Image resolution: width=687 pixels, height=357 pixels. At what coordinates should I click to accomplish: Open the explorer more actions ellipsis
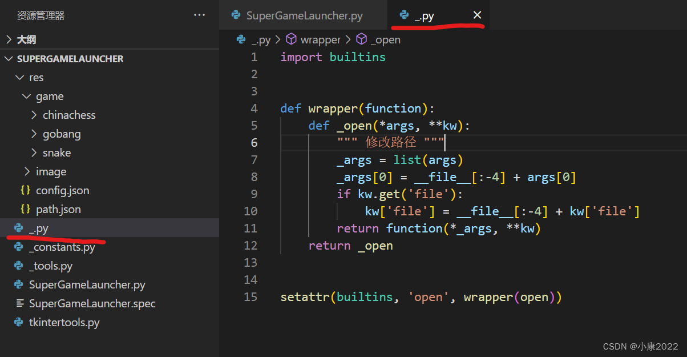click(199, 15)
